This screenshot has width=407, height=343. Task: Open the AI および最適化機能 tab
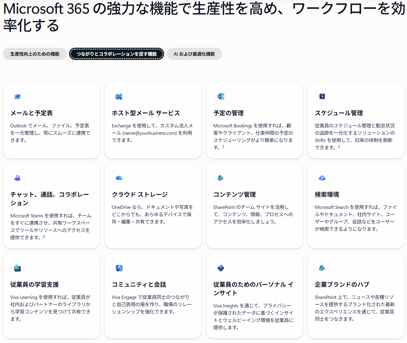pyautogui.click(x=194, y=54)
